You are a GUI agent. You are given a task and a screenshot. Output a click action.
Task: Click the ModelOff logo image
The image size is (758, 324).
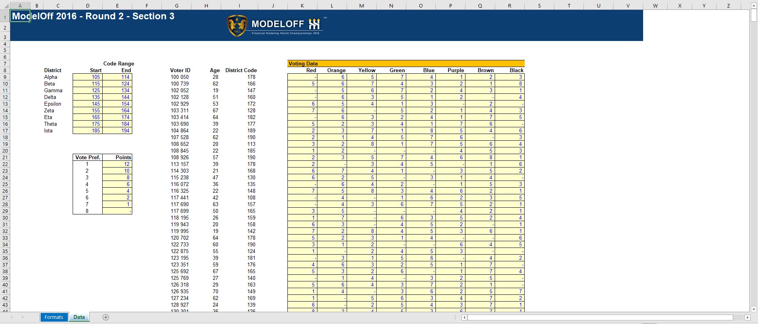click(278, 26)
